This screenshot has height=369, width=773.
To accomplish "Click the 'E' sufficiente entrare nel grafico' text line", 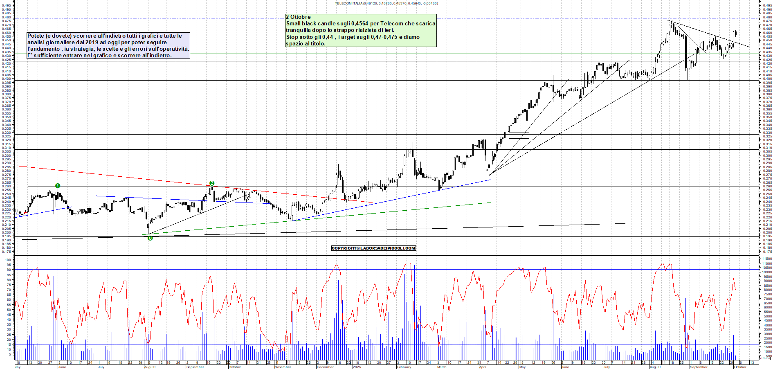I will click(x=99, y=55).
